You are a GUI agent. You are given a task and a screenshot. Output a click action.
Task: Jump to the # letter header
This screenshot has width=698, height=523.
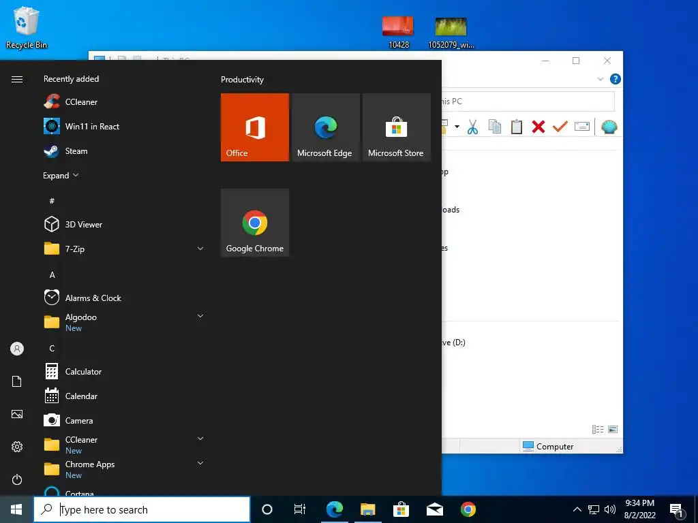[x=52, y=201]
